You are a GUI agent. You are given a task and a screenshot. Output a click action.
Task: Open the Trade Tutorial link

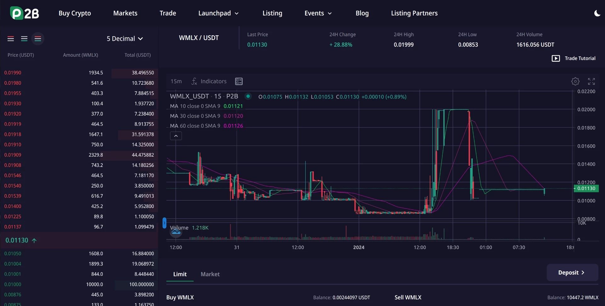[x=580, y=58]
